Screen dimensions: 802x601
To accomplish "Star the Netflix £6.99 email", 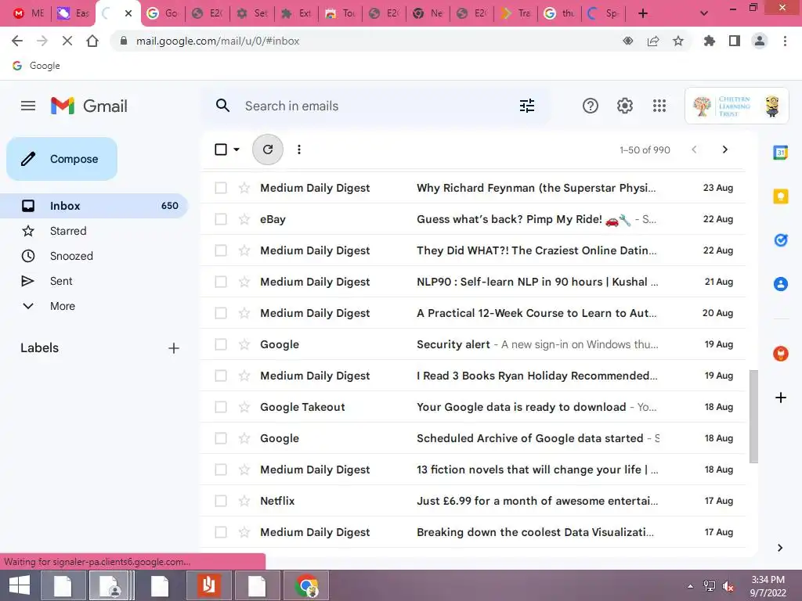I will [244, 501].
